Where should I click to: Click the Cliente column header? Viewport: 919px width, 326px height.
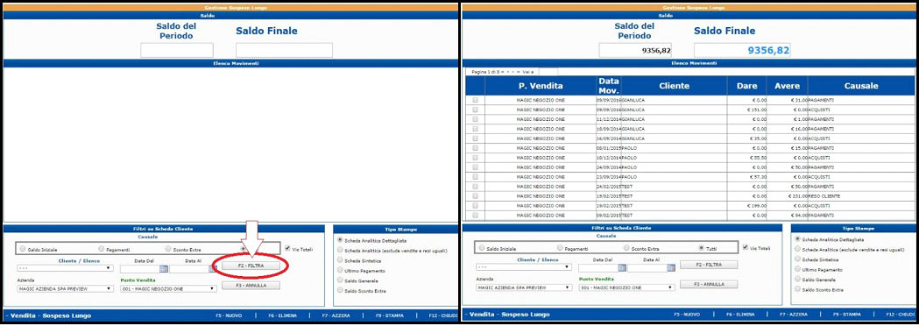point(674,86)
